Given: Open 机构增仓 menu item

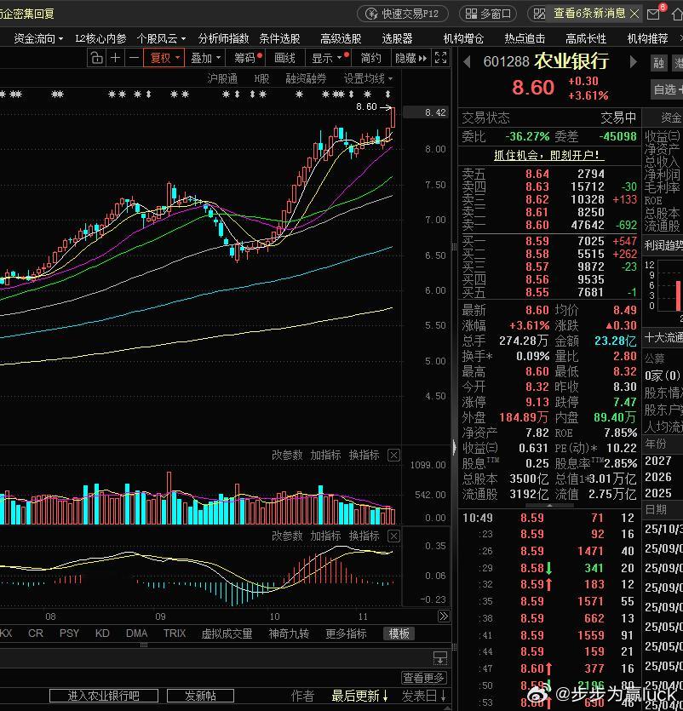Looking at the screenshot, I should coord(463,38).
